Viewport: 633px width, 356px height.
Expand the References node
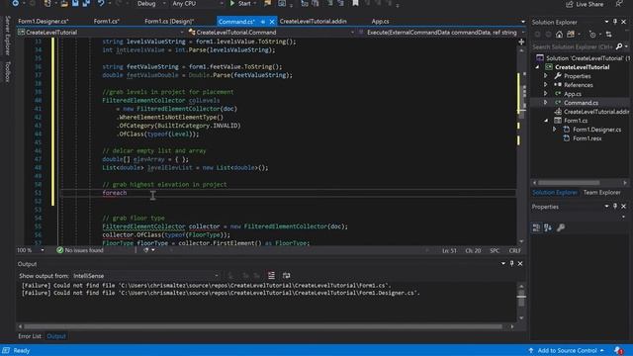tap(546, 85)
